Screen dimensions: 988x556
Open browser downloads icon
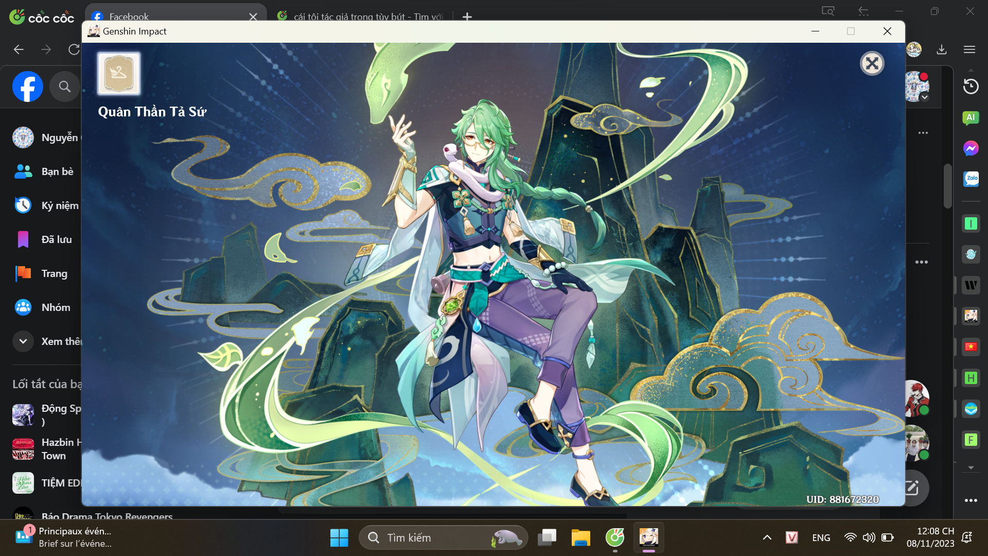coord(941,49)
